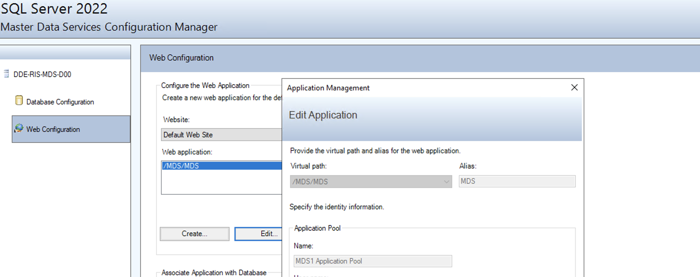Click the Create a new web application description
Screen dimensions: 700x277
click(x=222, y=98)
